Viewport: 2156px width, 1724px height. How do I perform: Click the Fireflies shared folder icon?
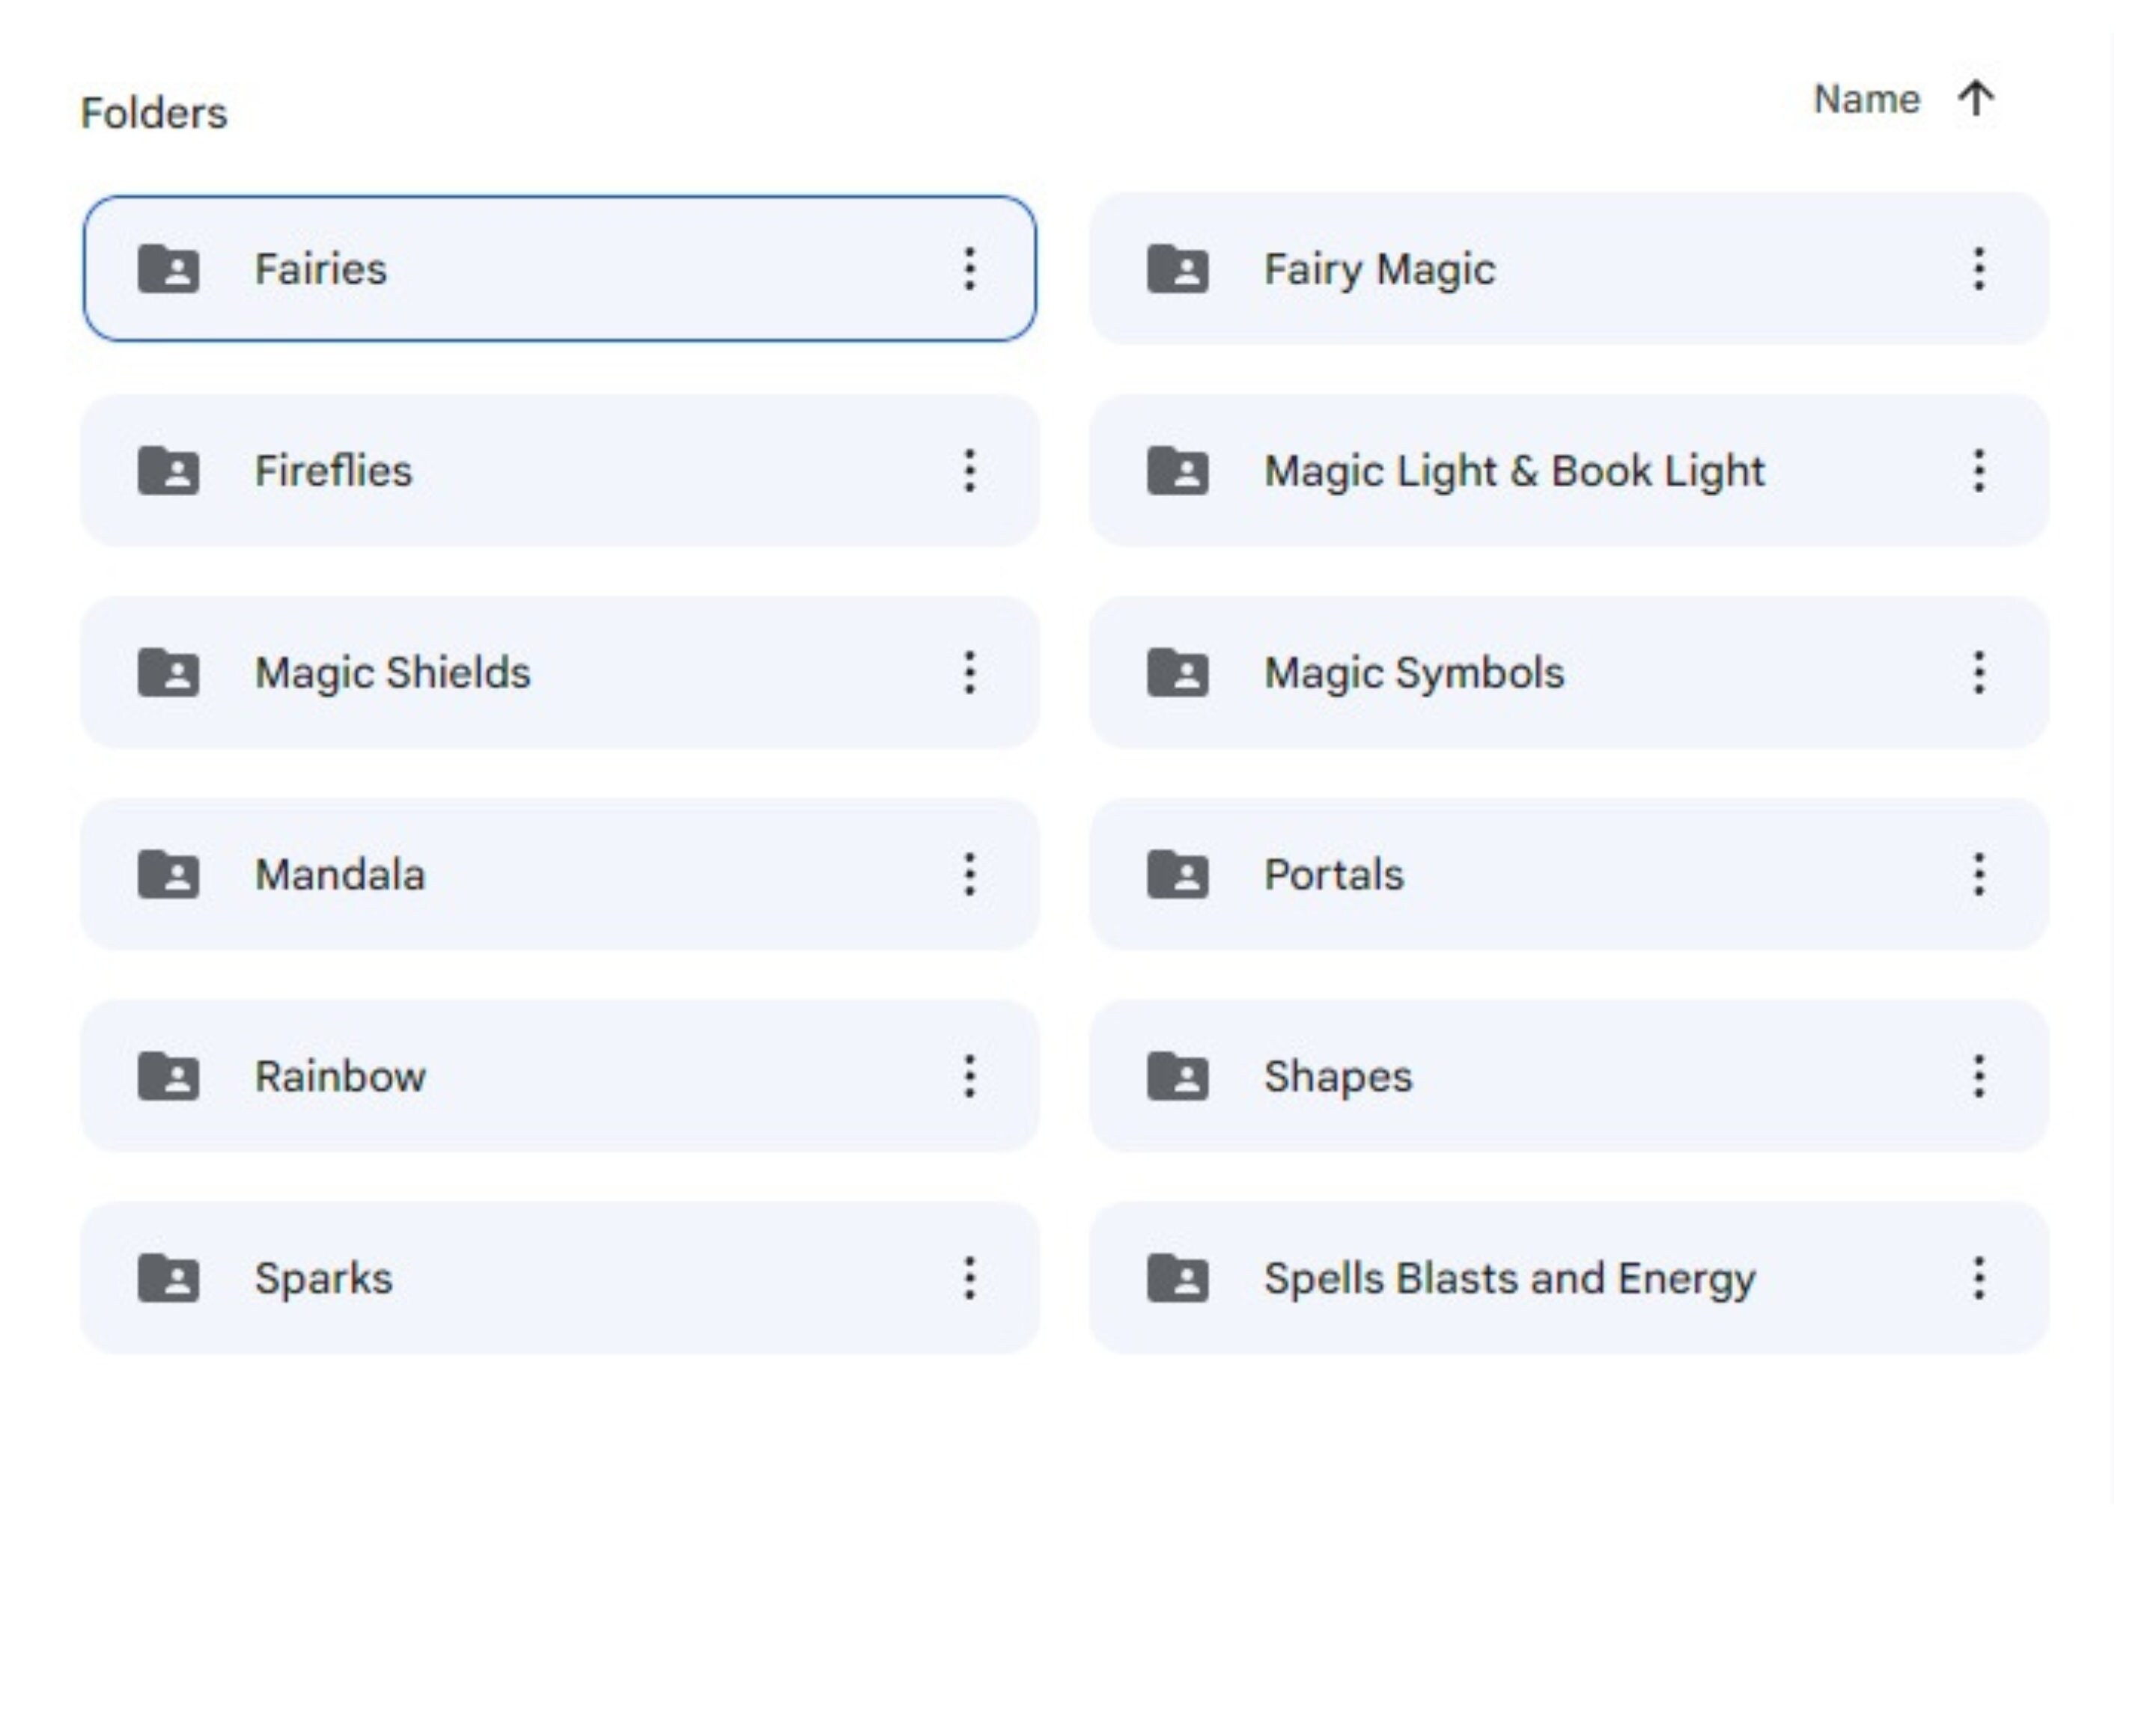(x=170, y=471)
